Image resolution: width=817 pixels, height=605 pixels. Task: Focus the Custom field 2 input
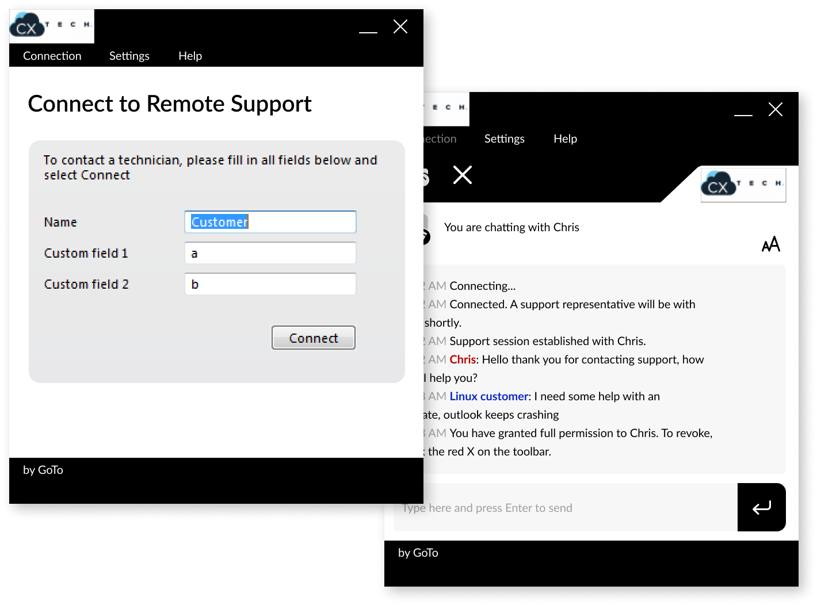tap(270, 284)
